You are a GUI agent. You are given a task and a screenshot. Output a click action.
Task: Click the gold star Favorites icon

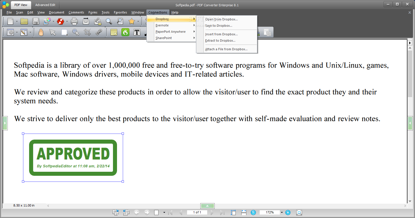(x=132, y=21)
